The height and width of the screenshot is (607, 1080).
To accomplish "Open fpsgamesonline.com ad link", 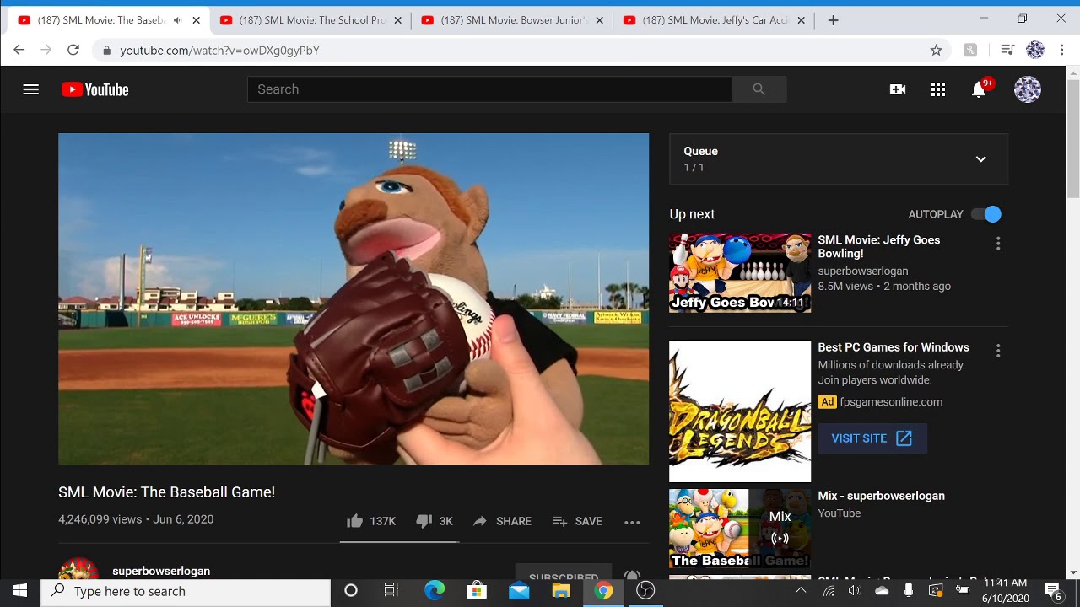I will [x=891, y=402].
